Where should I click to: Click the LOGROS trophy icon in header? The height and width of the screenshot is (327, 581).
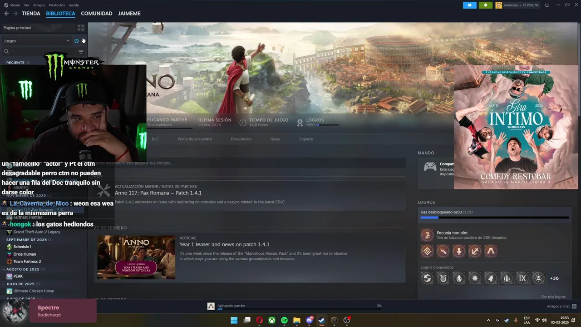tap(300, 123)
